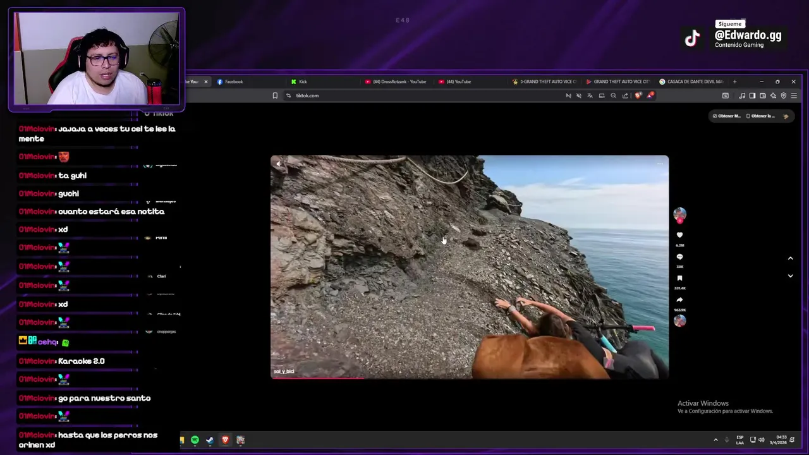Open video more options three dots
Viewport: 809px width, 455px height.
pos(660,164)
